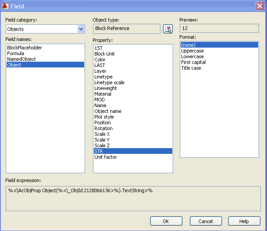Select Object in Field names list
The height and width of the screenshot is (231, 267).
pos(45,65)
